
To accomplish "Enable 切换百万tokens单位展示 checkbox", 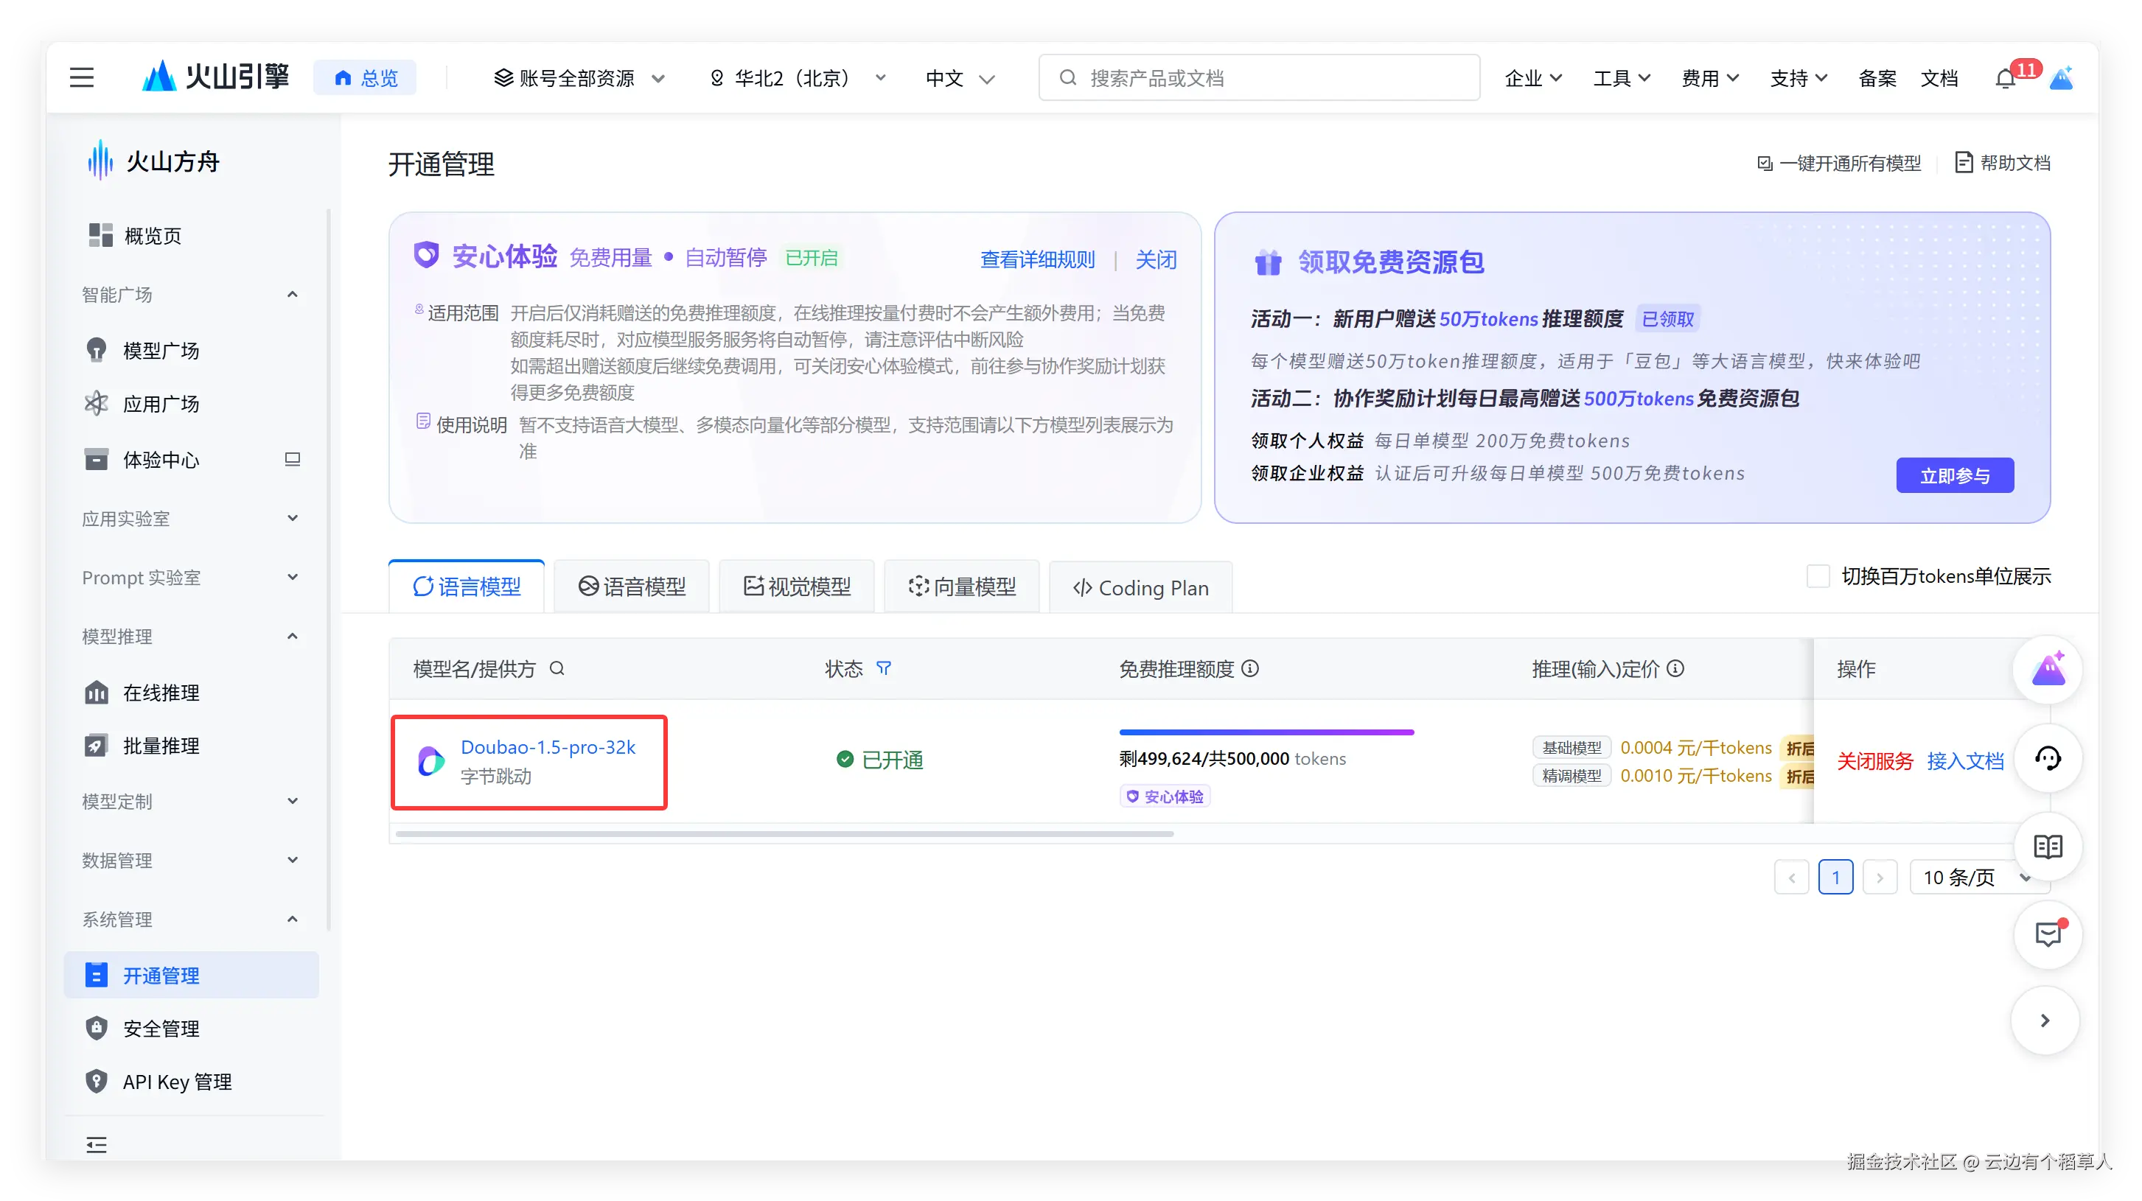I will pyautogui.click(x=1818, y=576).
